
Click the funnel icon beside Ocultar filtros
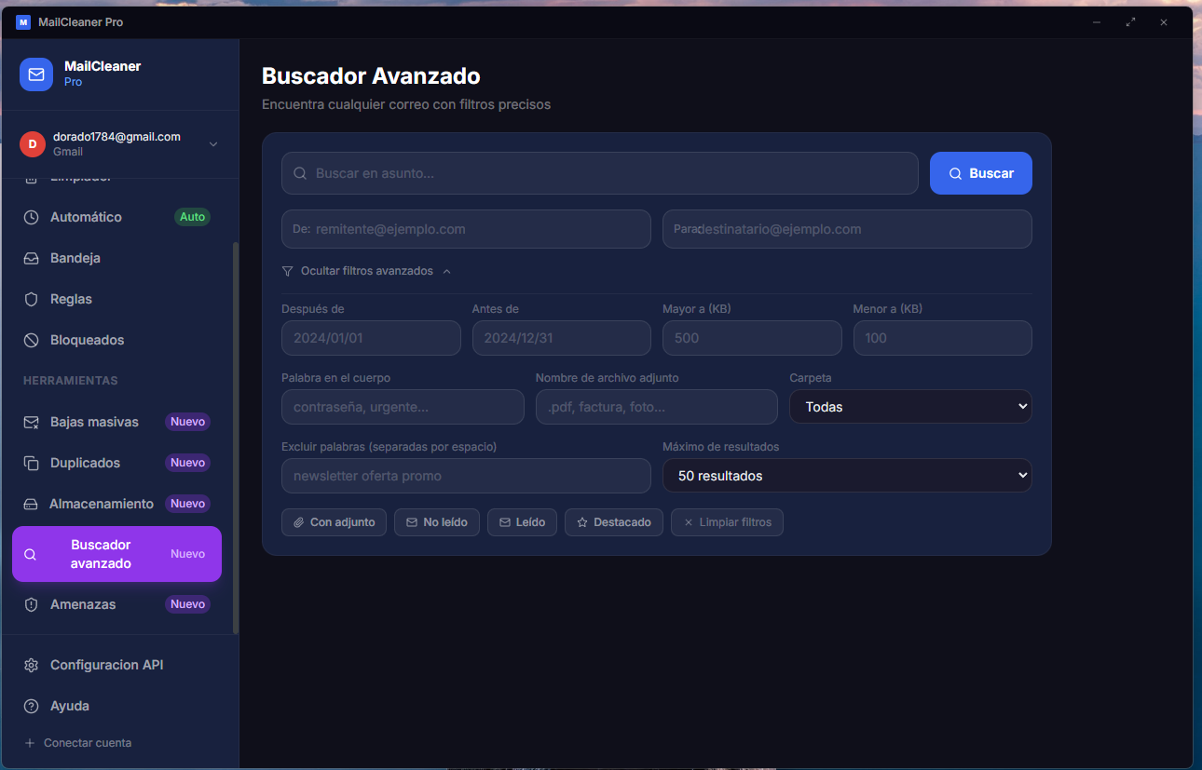point(287,271)
